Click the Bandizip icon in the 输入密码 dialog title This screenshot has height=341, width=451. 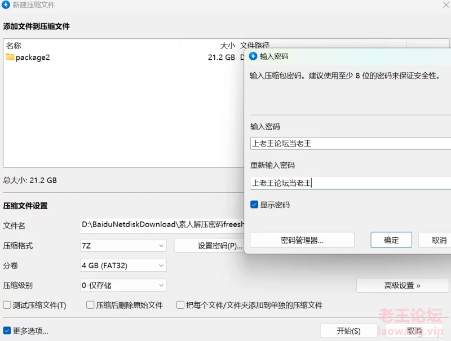pos(253,56)
